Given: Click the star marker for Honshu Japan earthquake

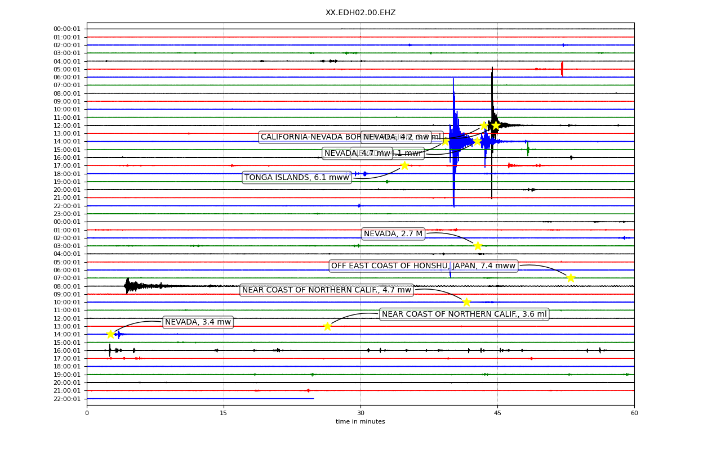Looking at the screenshot, I should pos(571,278).
